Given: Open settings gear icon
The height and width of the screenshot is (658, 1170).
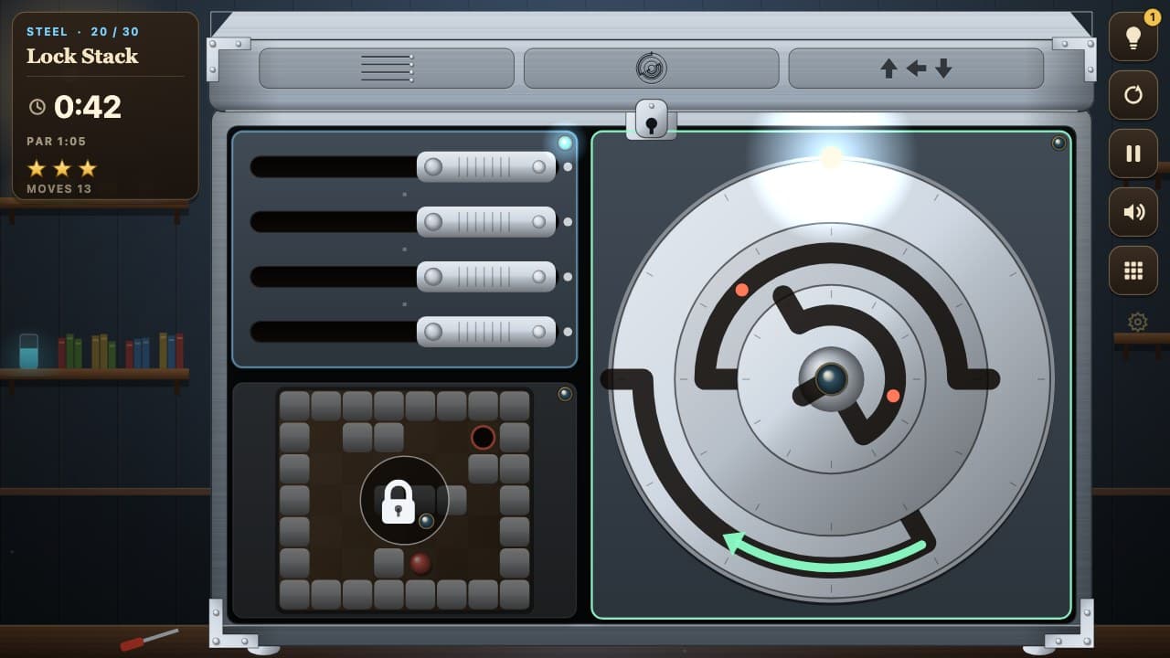Looking at the screenshot, I should 1137,322.
